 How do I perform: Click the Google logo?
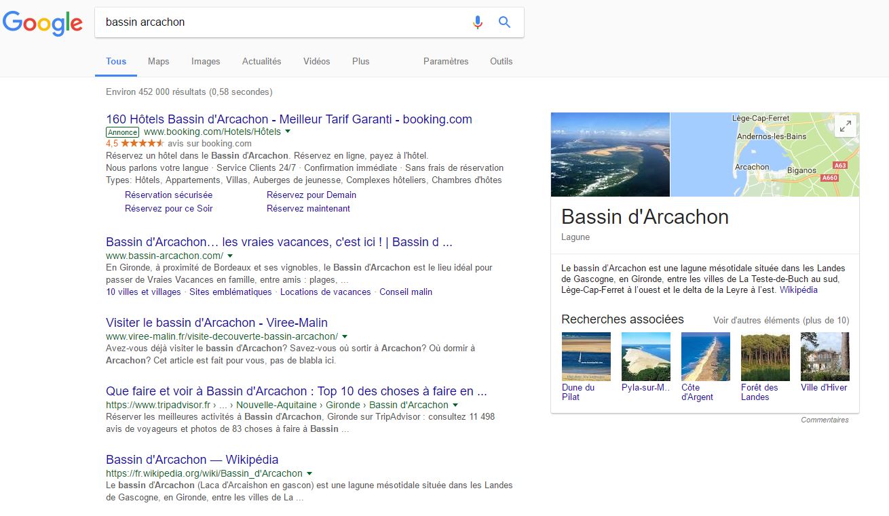click(x=43, y=23)
